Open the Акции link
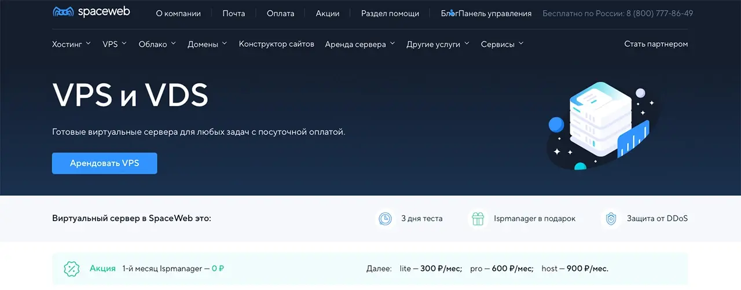Viewport: 741px width, 290px height. point(328,13)
